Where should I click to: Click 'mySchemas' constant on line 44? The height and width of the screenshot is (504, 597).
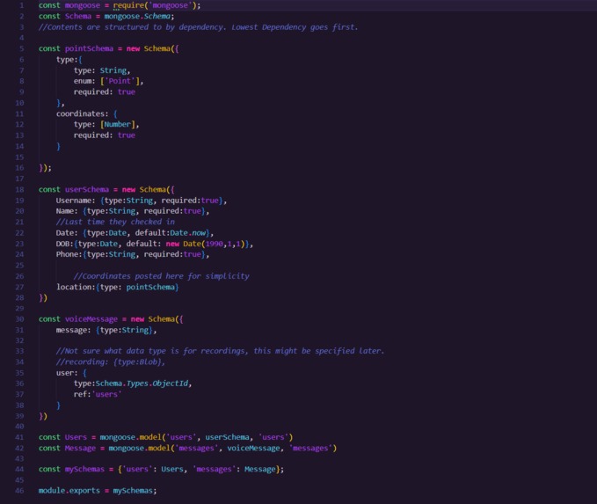(x=84, y=470)
